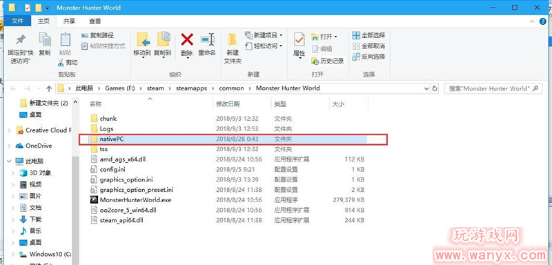Viewport: 552px width, 265px height.
Task: Open History (历史记录) in ribbon
Action: coord(327,61)
